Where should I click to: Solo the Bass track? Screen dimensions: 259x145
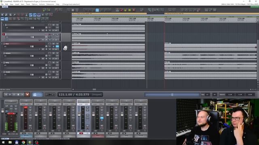(57, 44)
